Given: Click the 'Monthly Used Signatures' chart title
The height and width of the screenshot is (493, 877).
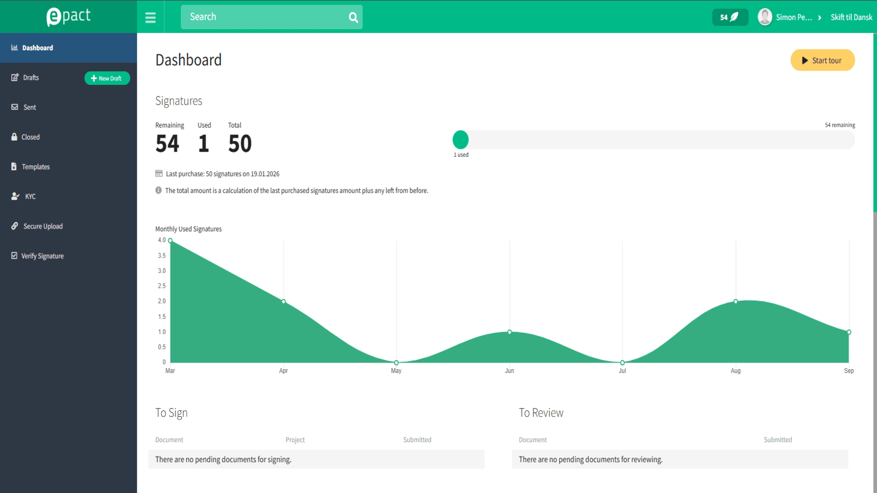Looking at the screenshot, I should [189, 229].
